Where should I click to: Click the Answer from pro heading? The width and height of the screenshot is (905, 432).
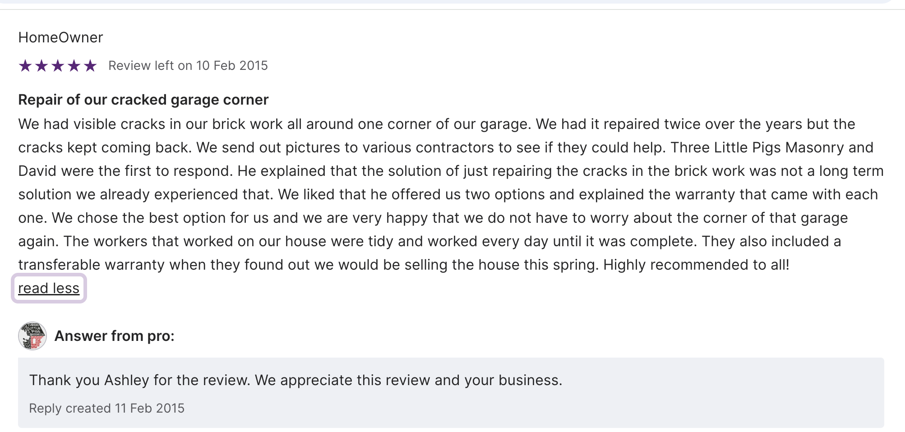click(114, 336)
